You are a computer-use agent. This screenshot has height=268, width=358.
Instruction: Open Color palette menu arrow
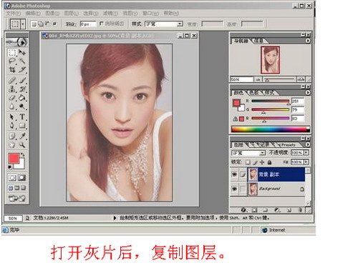[308, 92]
